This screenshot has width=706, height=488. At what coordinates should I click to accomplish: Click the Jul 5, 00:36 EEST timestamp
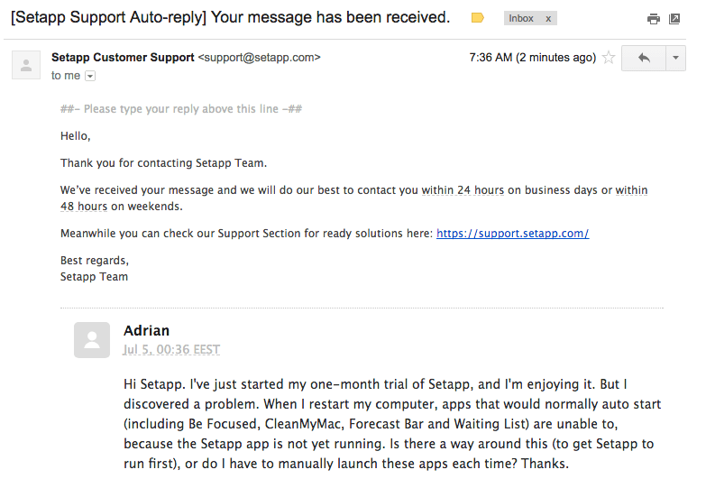(x=171, y=349)
